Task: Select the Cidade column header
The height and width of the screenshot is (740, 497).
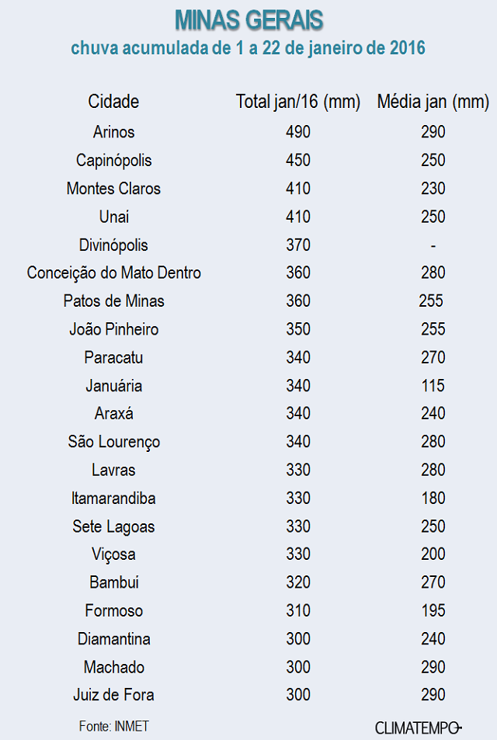Action: 113,102
